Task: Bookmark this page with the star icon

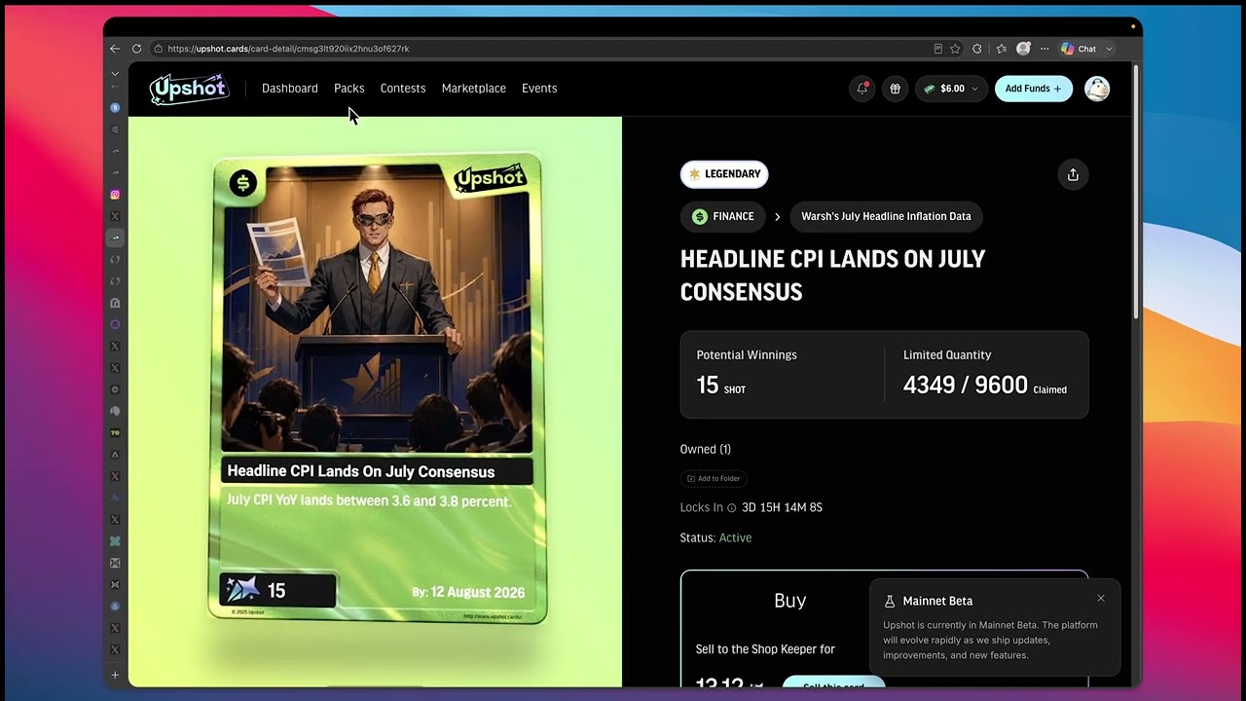Action: [x=955, y=49]
